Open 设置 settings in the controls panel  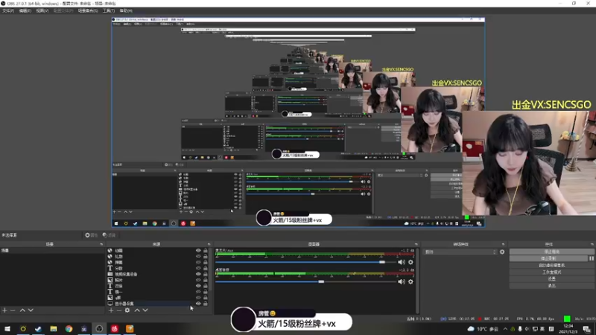pos(551,278)
